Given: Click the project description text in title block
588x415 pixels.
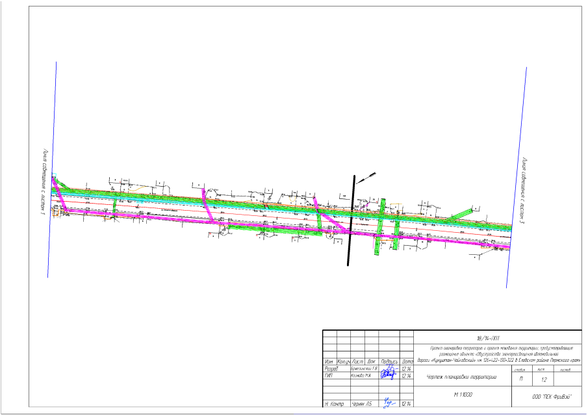Looking at the screenshot, I should pos(496,355).
